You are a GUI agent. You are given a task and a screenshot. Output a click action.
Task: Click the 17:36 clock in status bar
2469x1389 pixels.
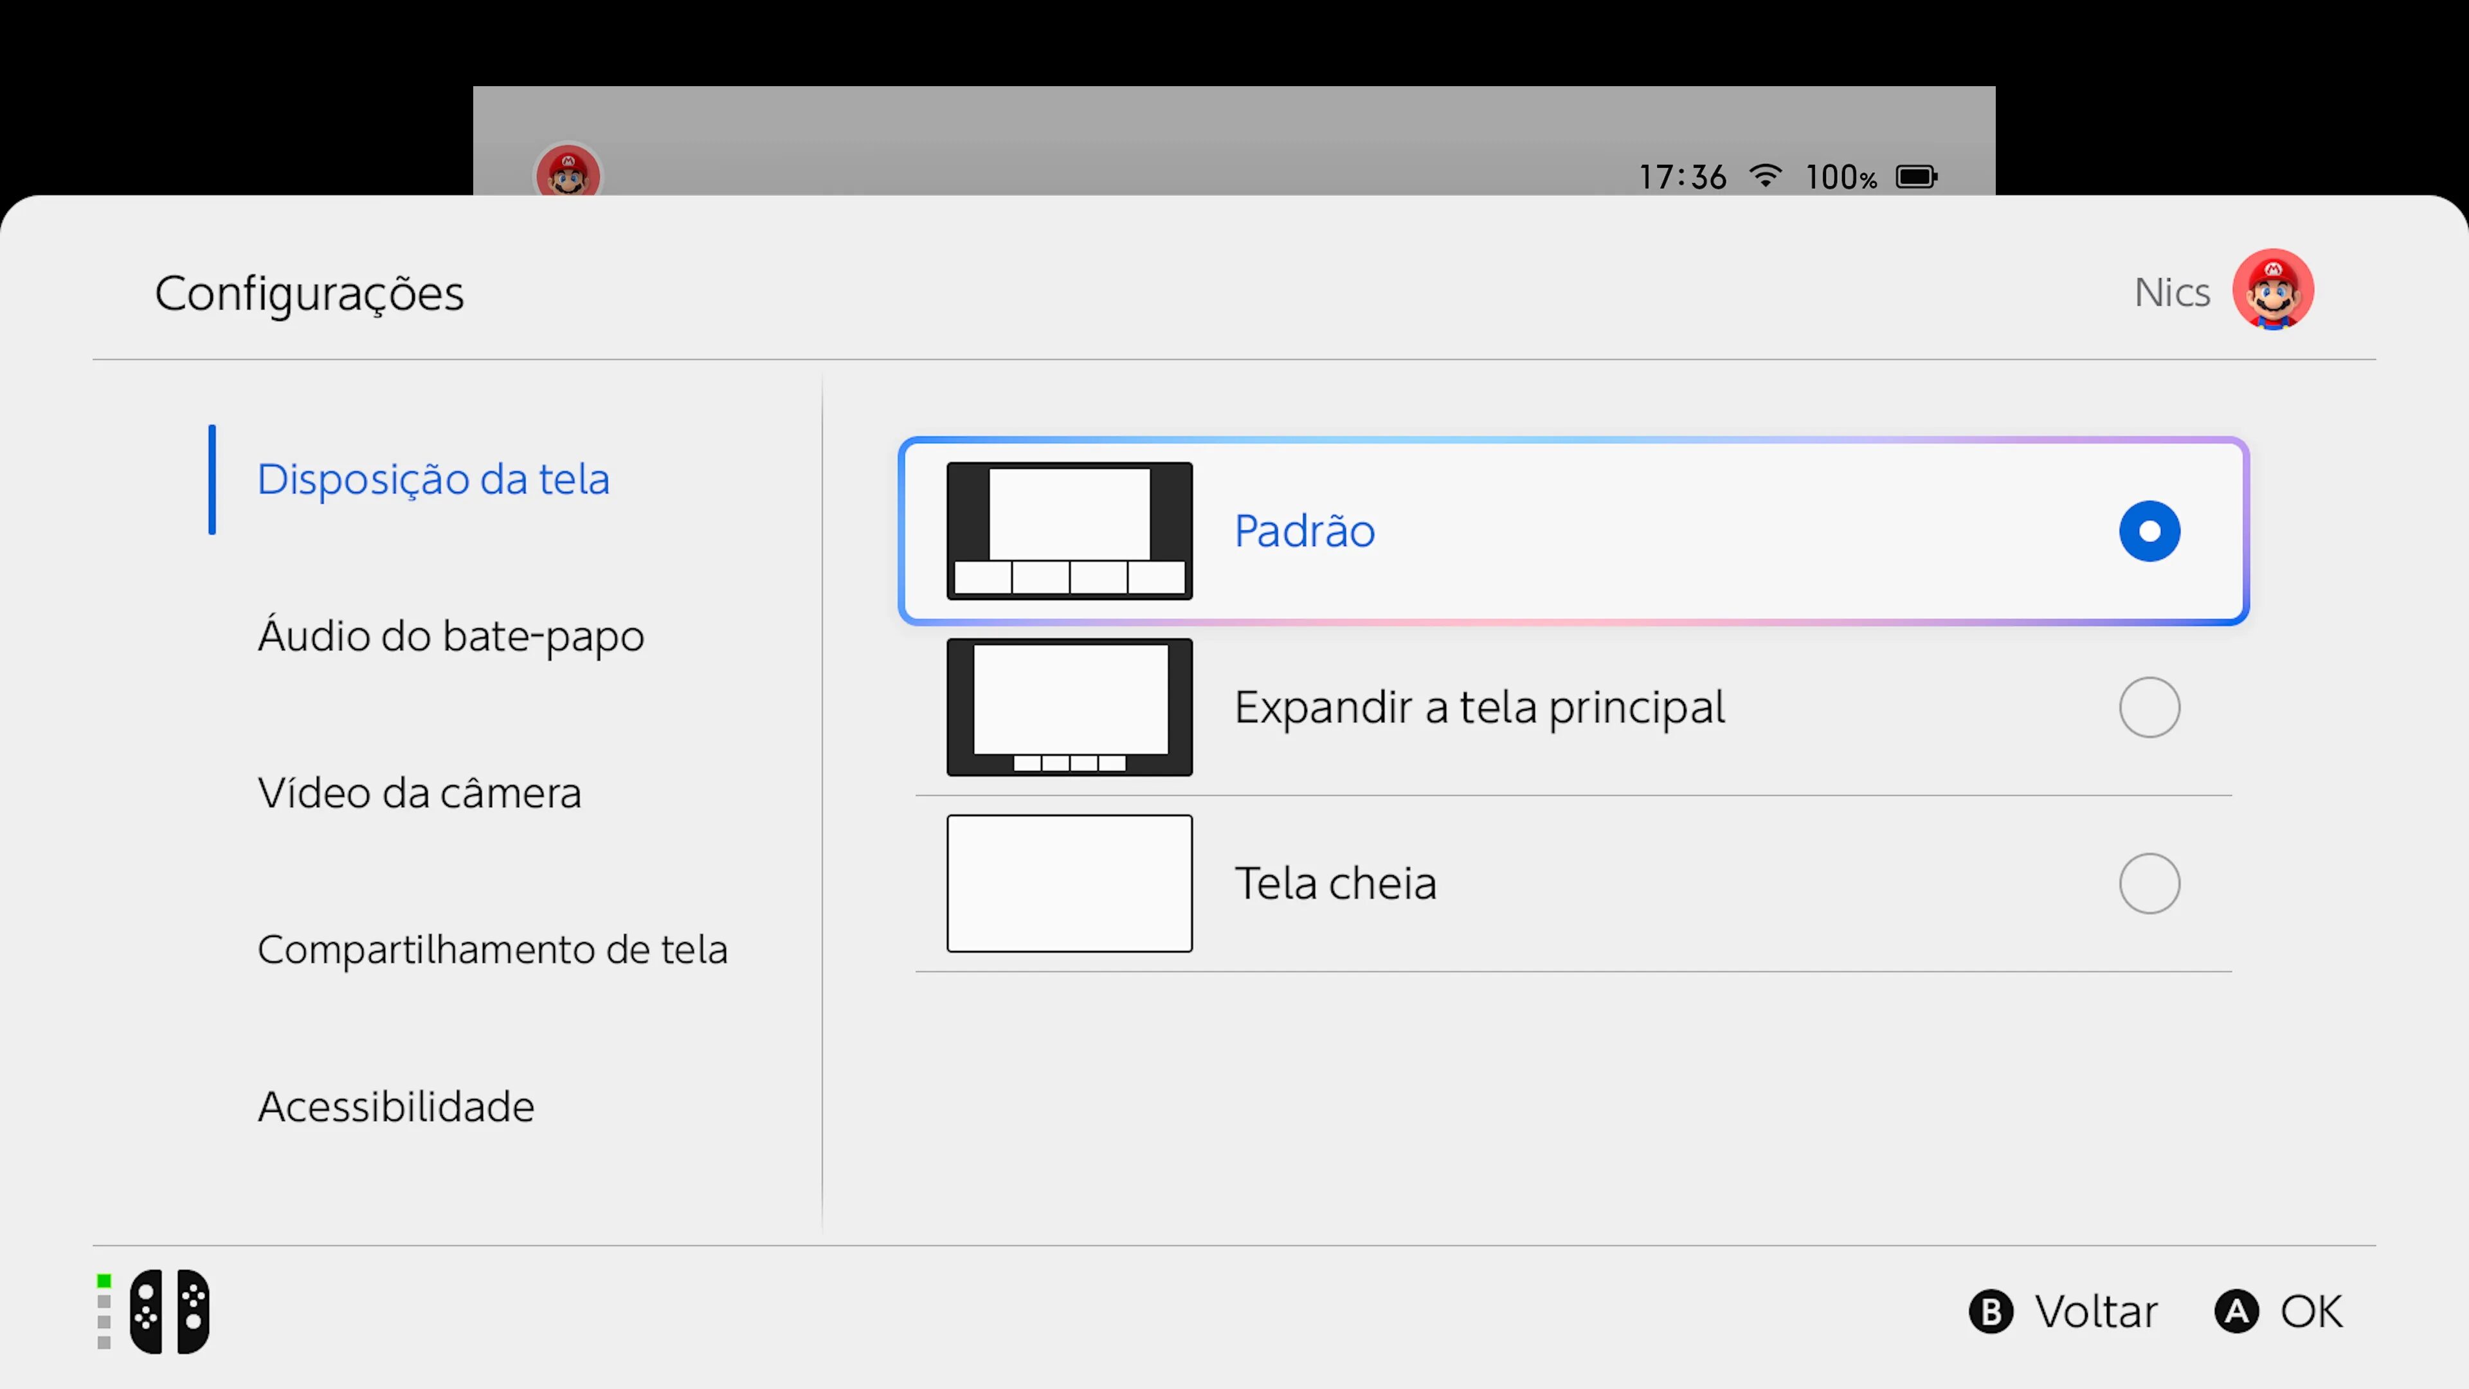1683,176
